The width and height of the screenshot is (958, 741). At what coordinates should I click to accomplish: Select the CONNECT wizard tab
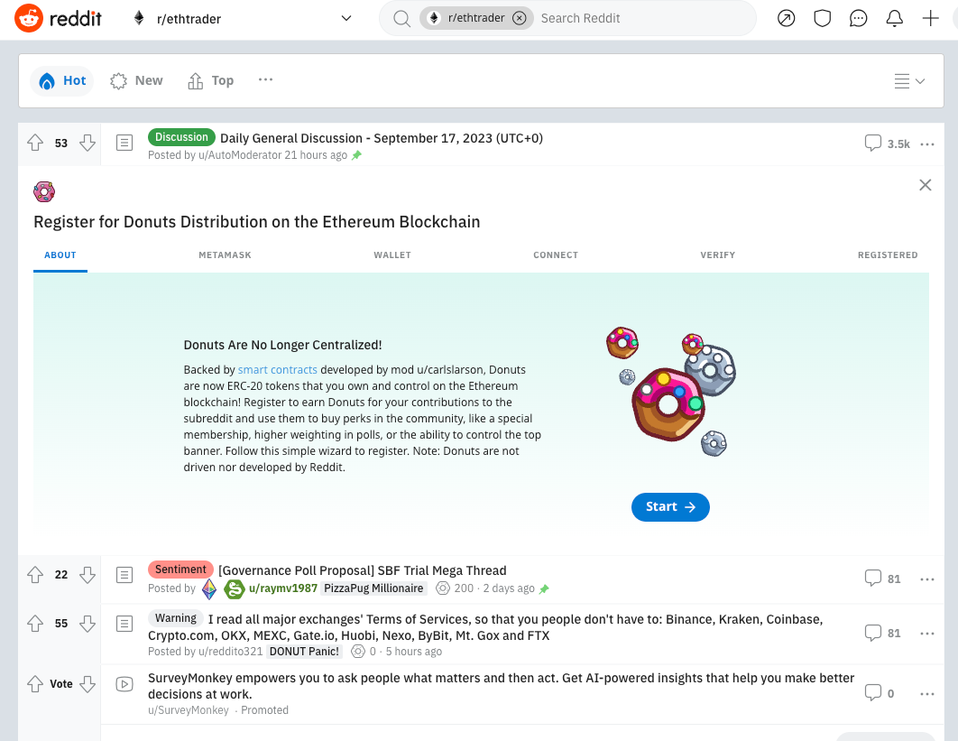click(556, 255)
